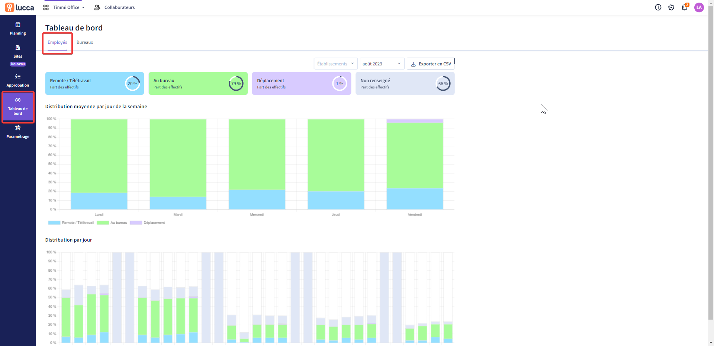Open the LA user avatar
714x346 pixels.
click(699, 7)
